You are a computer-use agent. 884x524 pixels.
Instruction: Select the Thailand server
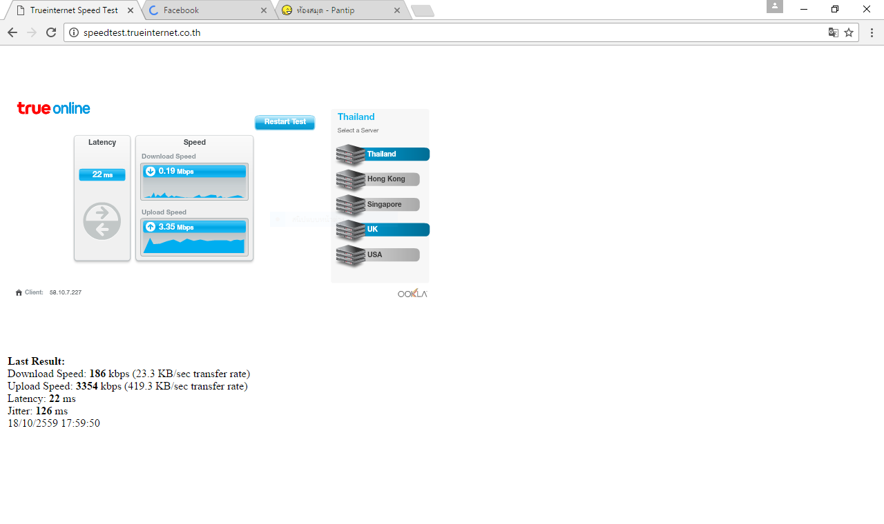pos(383,154)
